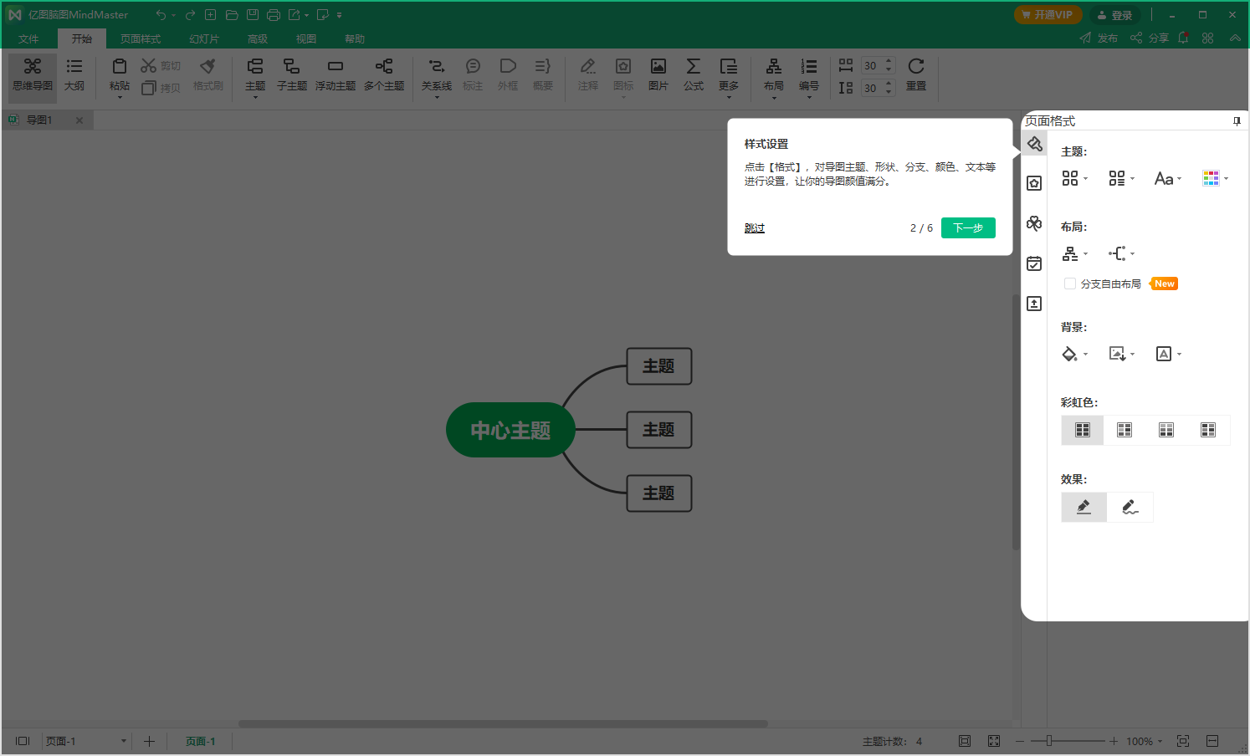The width and height of the screenshot is (1250, 756).
Task: Open the theme style dropdown in panel
Action: pos(1075,178)
